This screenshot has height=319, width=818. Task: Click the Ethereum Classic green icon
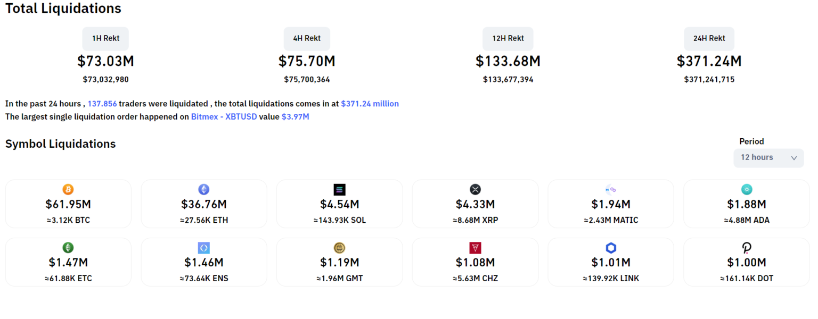(68, 248)
